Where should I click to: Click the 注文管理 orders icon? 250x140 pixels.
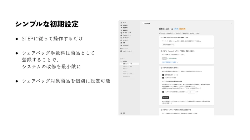[121, 26]
